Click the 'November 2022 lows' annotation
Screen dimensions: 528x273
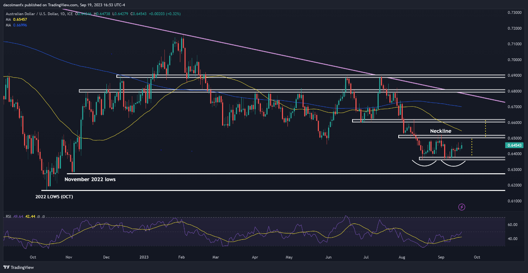click(x=90, y=179)
